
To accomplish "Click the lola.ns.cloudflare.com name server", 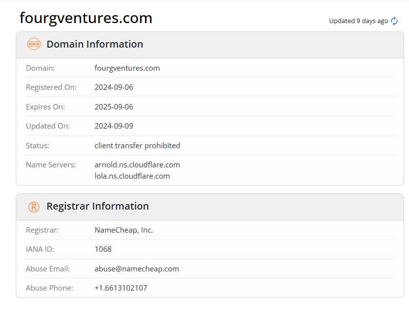I will [x=132, y=176].
